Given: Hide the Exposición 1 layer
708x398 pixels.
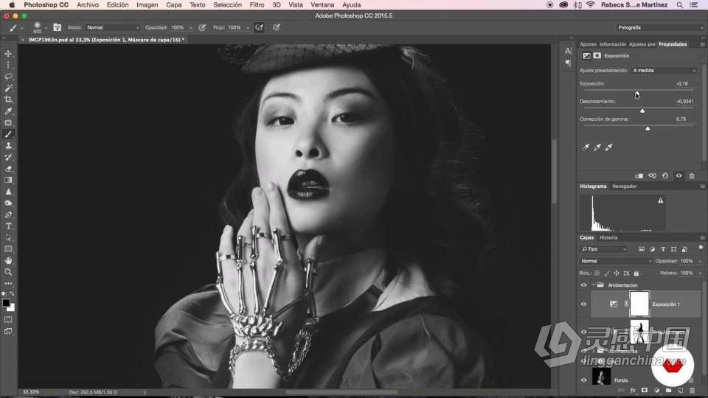Looking at the screenshot, I should tap(583, 304).
